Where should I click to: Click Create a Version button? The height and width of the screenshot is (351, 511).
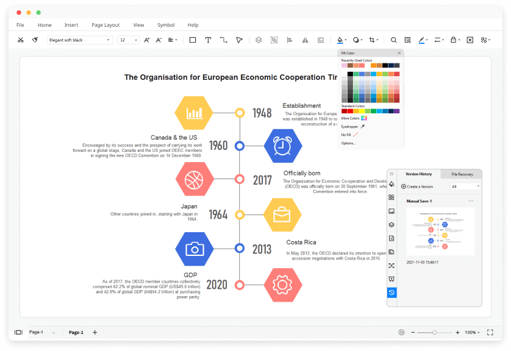(x=417, y=186)
